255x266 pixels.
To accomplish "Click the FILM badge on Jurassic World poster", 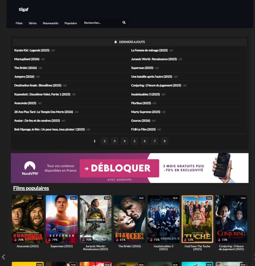I will (107, 198).
